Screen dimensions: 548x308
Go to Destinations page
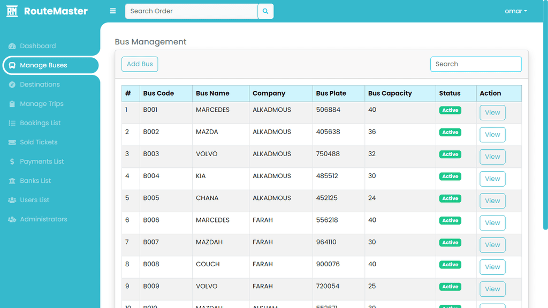coord(40,84)
